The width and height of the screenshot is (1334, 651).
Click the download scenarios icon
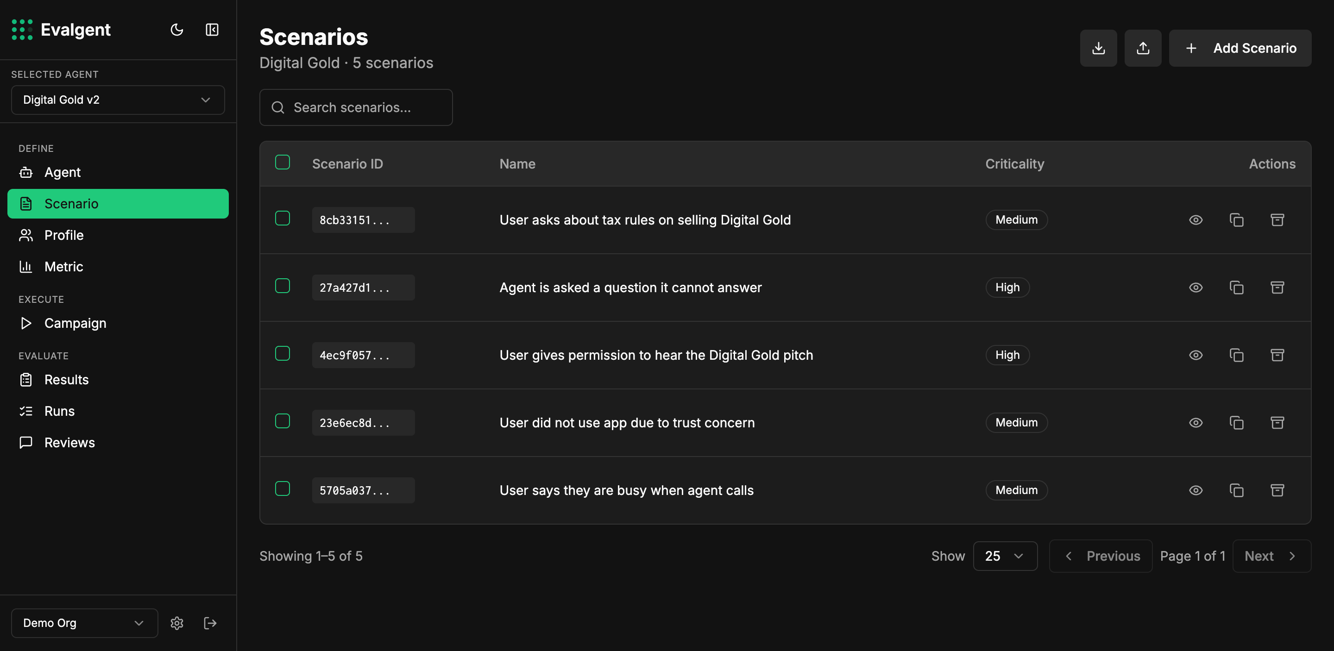[x=1098, y=48]
